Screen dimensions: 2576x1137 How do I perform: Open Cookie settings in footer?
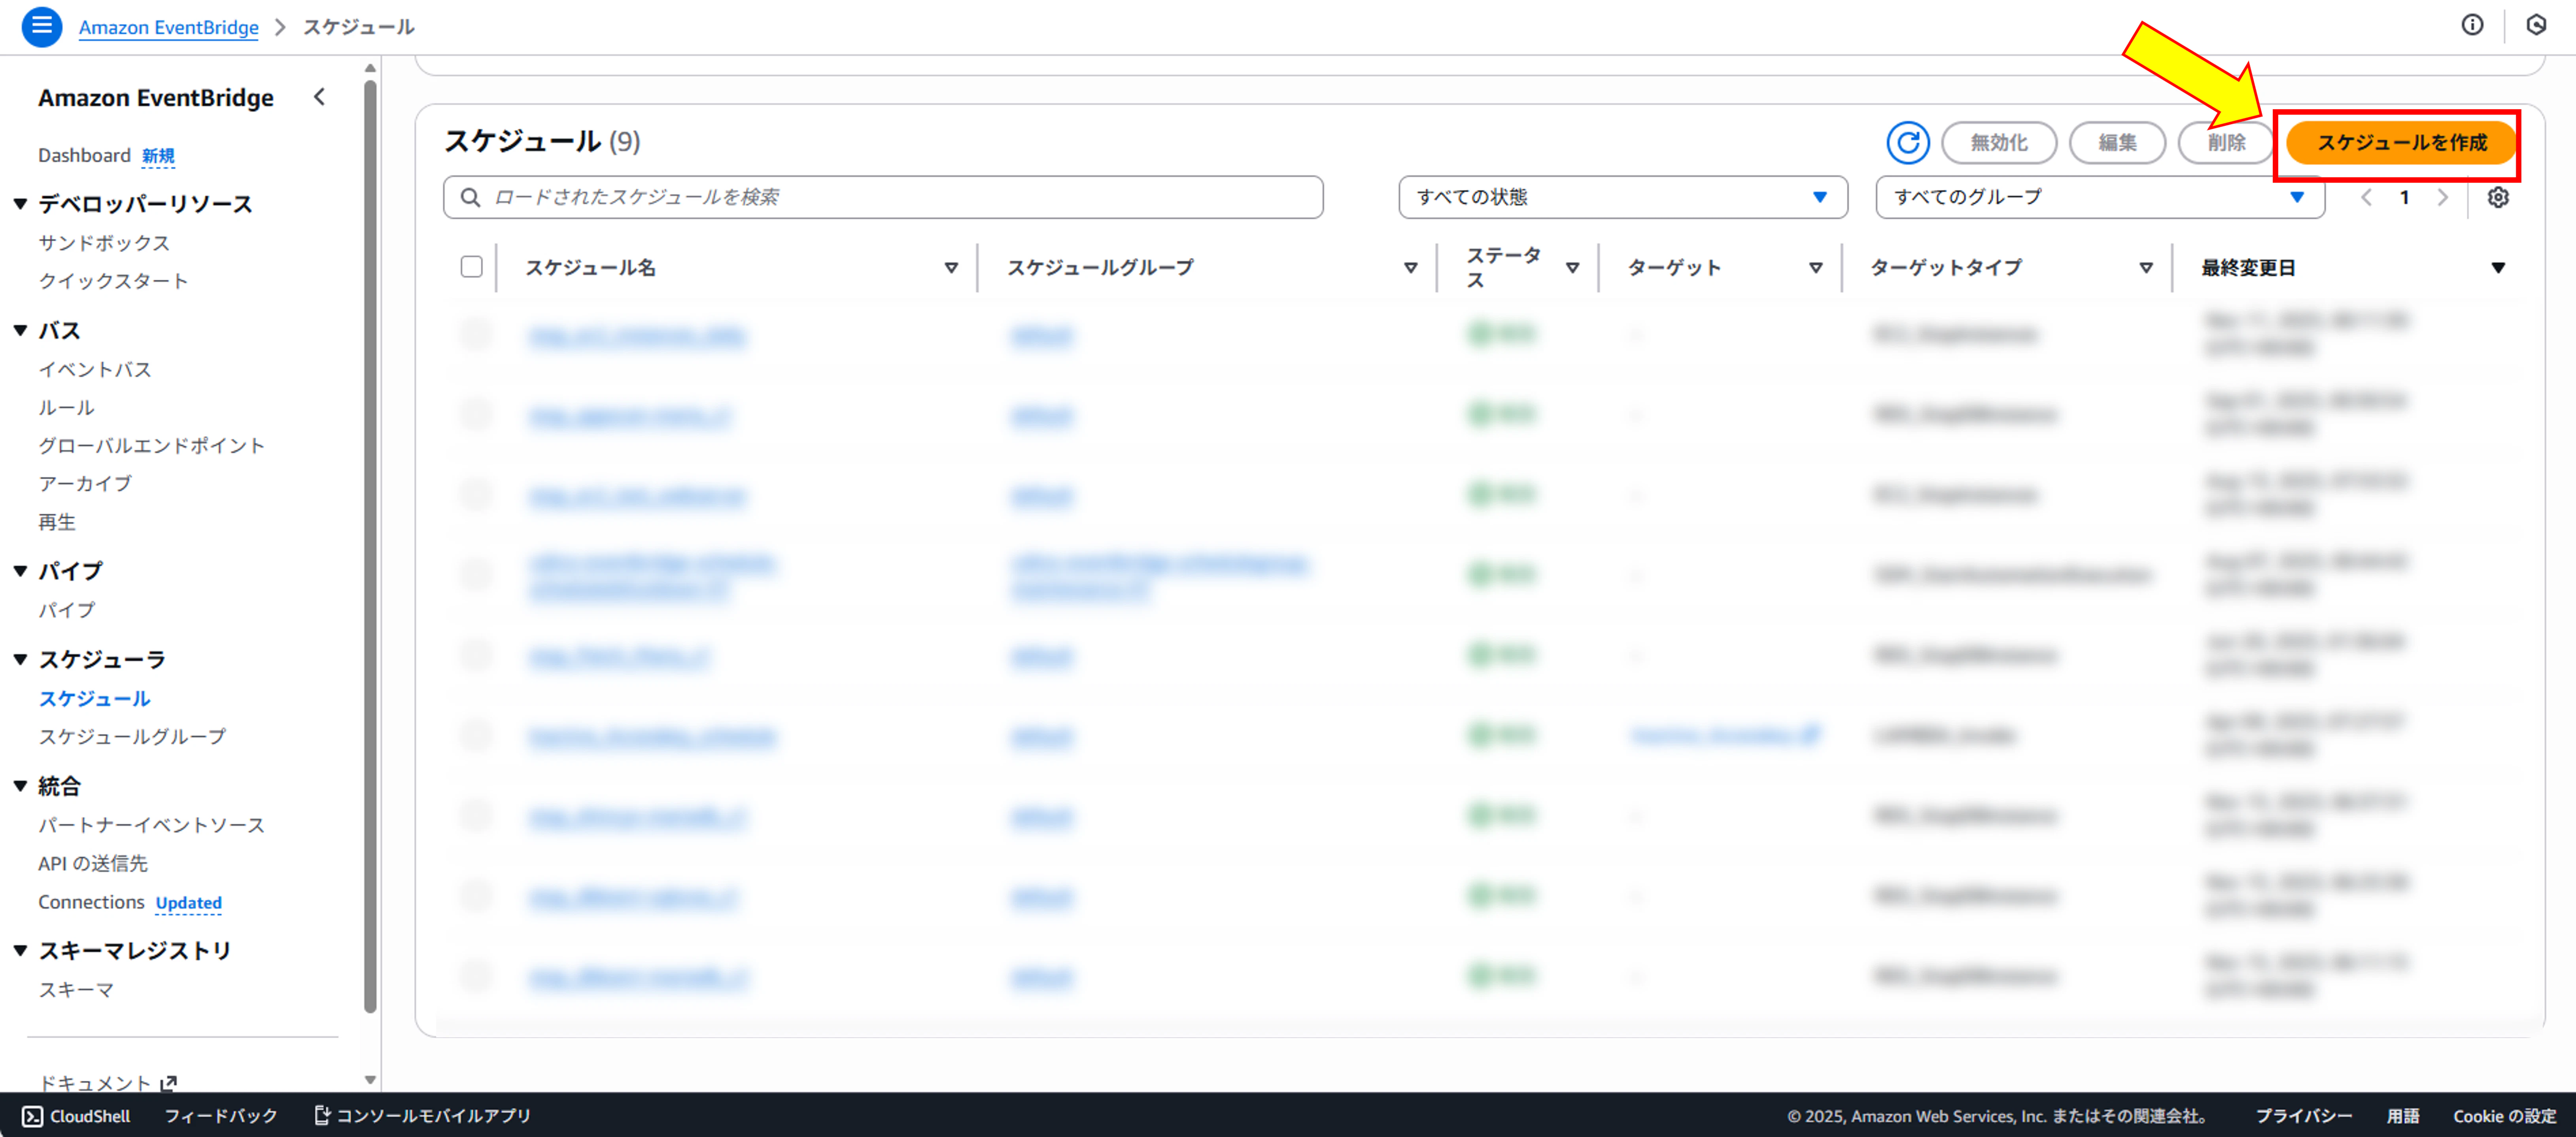2504,1116
